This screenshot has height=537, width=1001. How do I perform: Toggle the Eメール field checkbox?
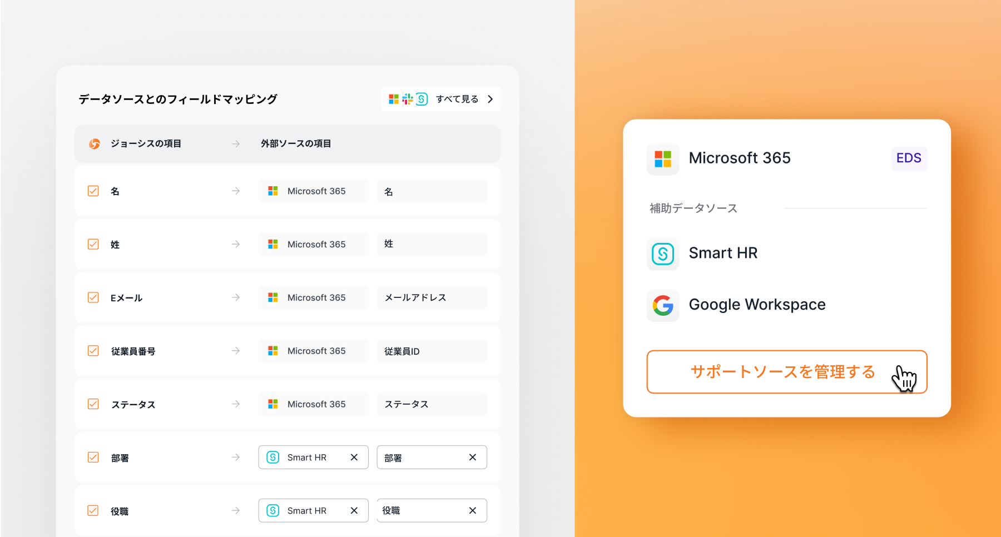93,297
